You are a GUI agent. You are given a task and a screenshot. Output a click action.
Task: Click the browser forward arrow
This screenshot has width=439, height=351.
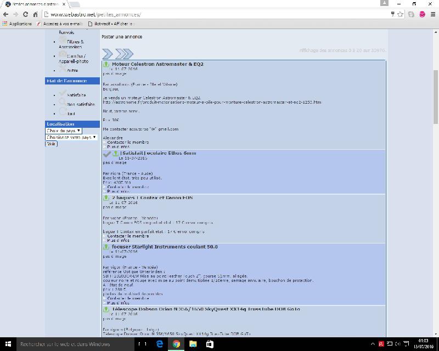16,14
